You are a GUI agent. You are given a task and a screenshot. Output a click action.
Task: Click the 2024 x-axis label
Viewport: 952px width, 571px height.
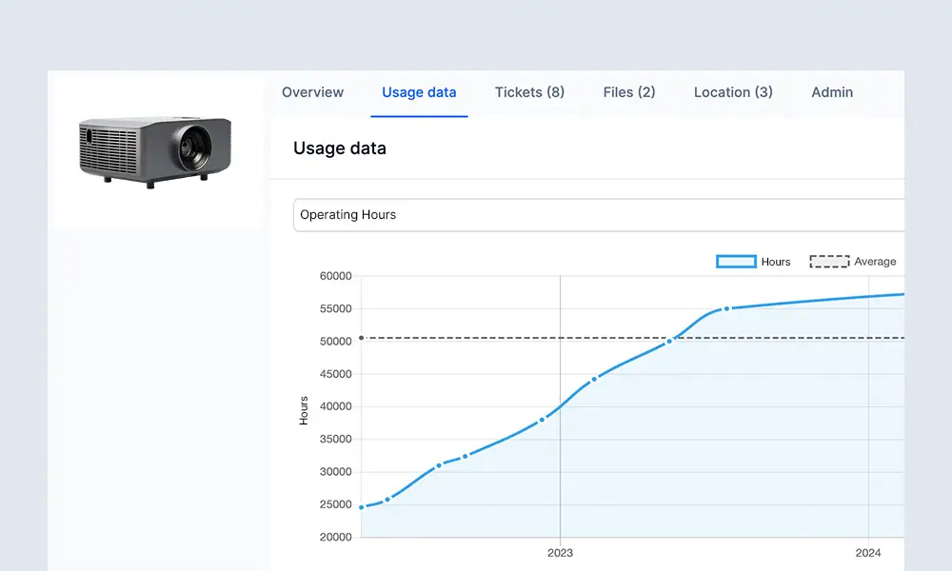point(868,553)
